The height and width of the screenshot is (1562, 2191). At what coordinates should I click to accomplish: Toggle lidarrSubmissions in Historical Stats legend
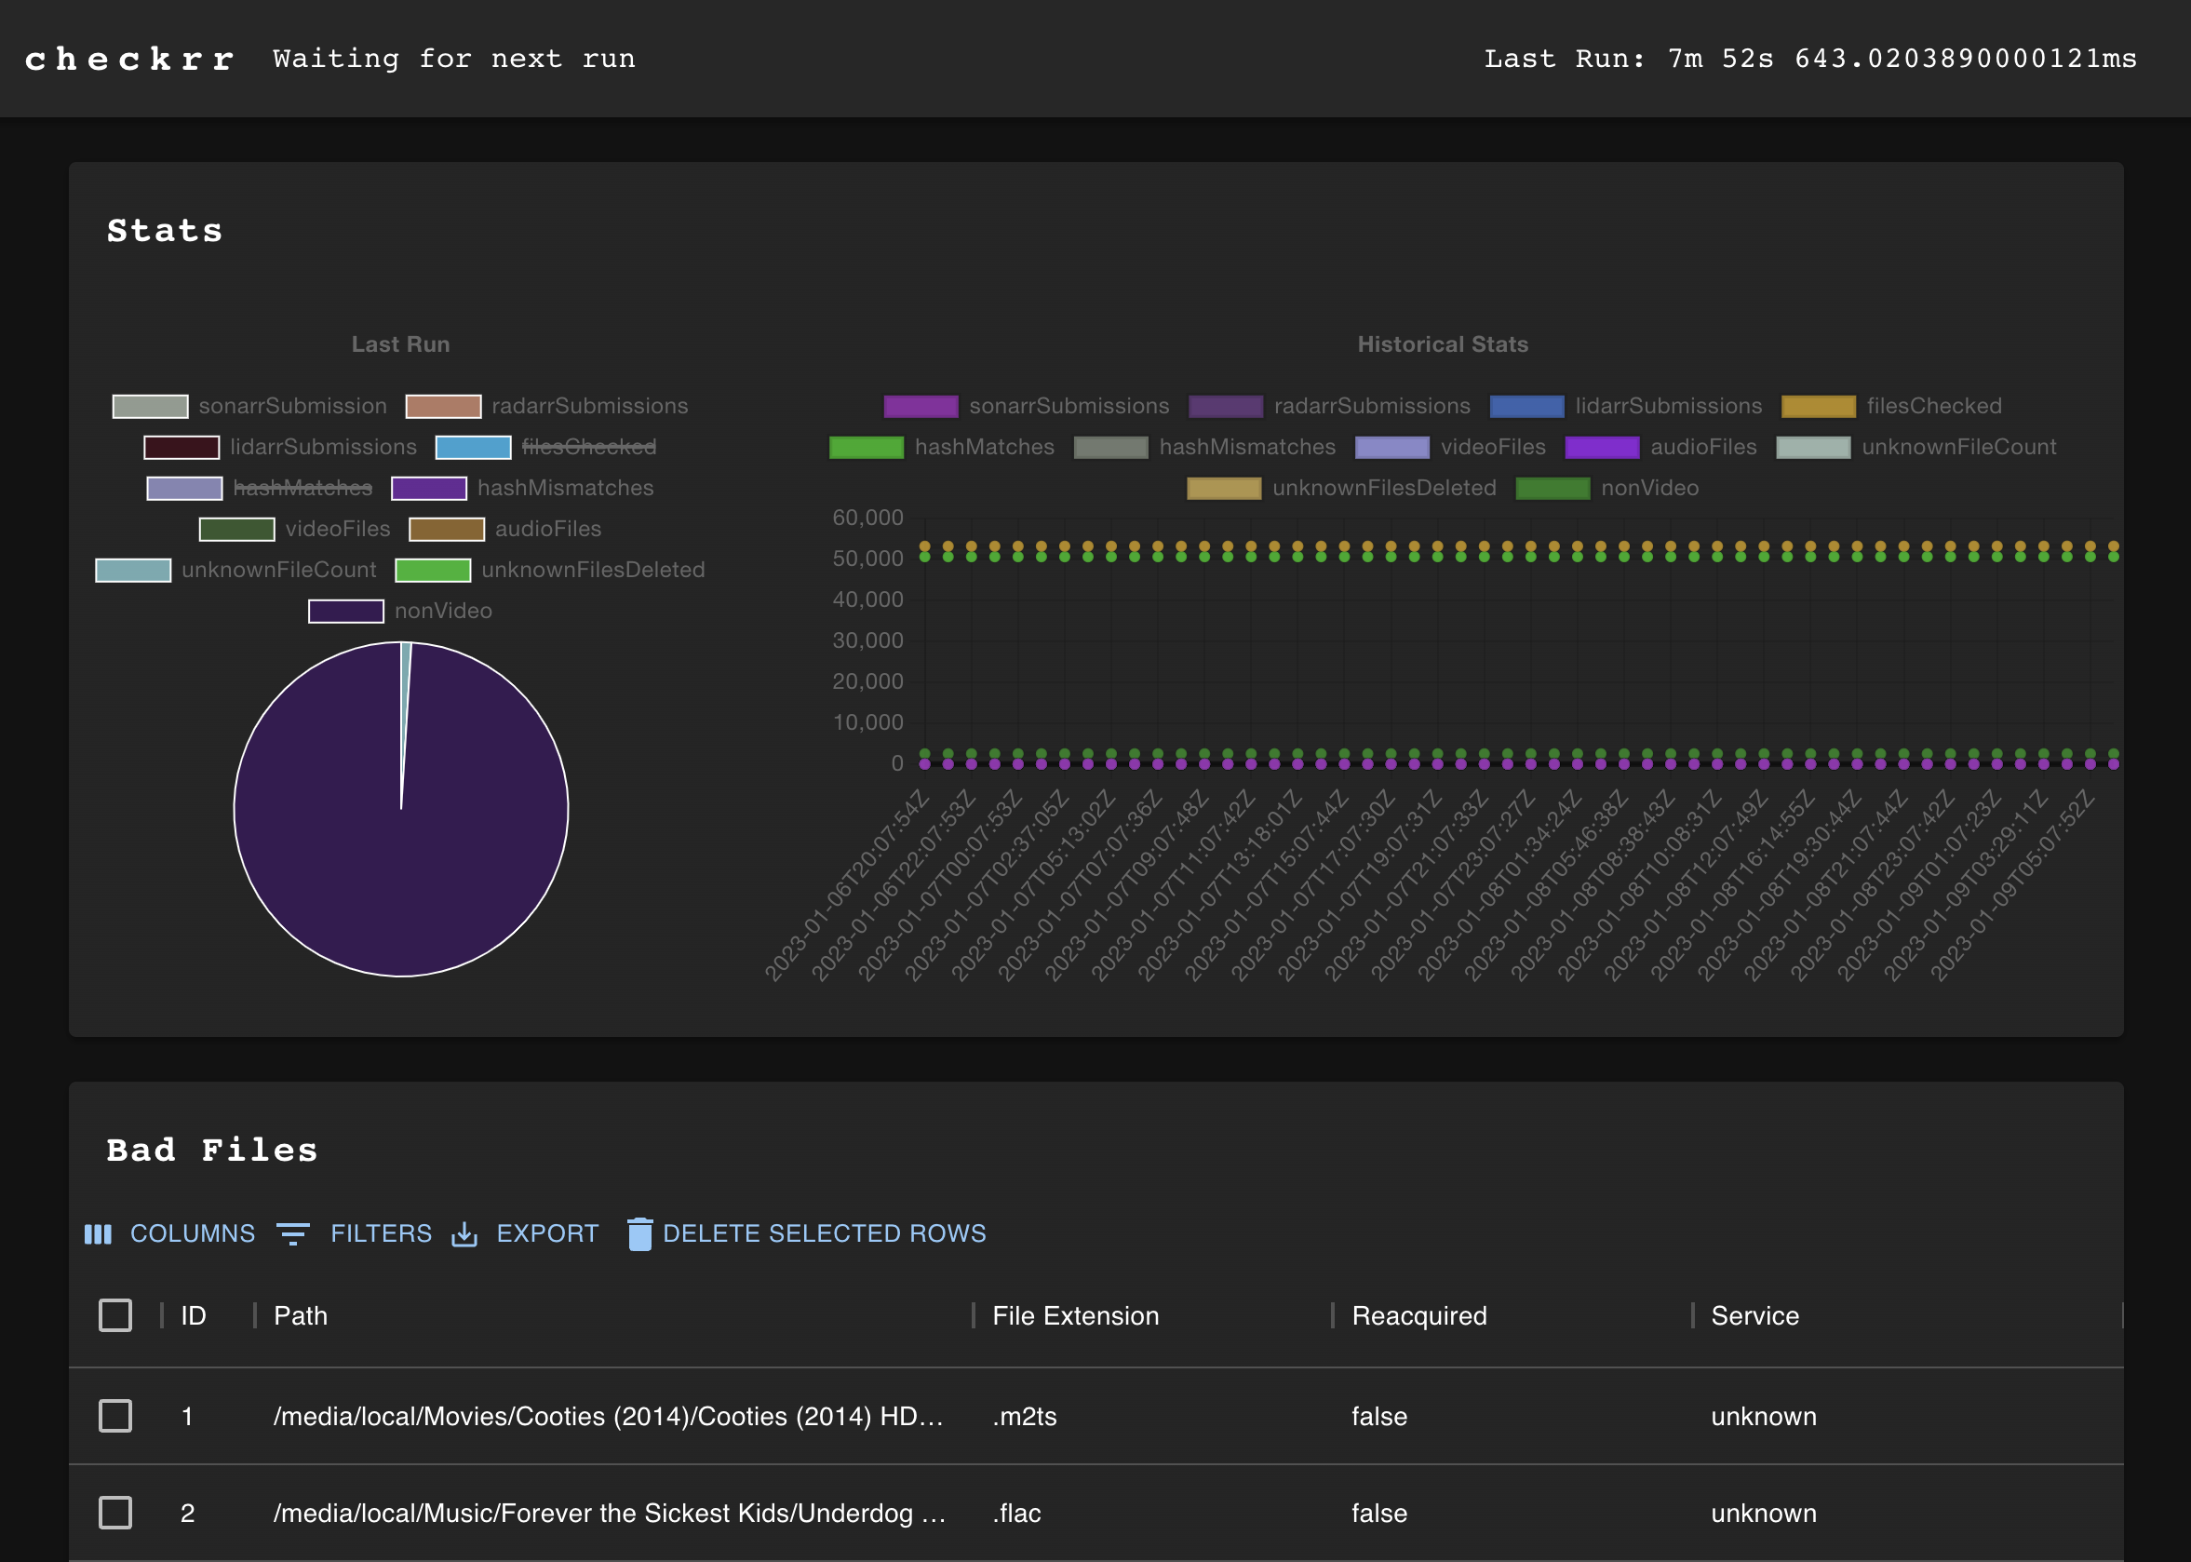[x=1625, y=406]
